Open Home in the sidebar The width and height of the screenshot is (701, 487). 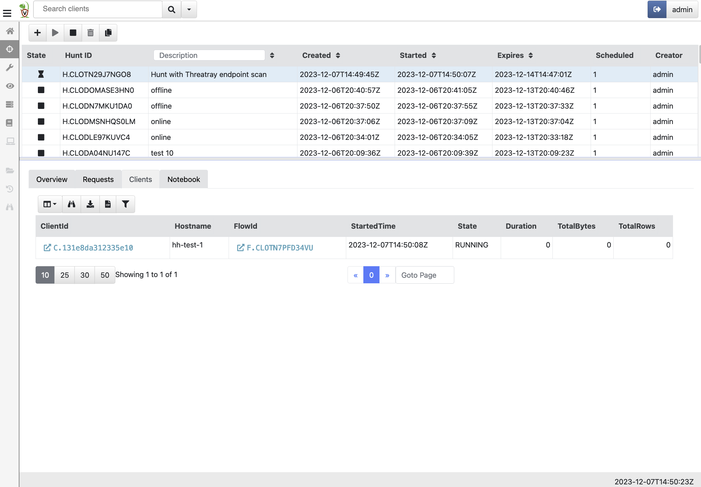tap(10, 31)
